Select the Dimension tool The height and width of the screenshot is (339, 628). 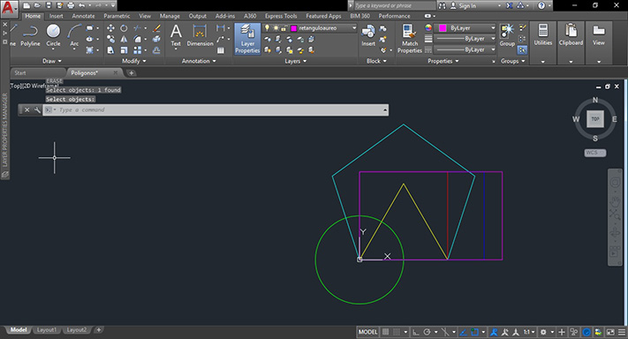click(x=200, y=35)
